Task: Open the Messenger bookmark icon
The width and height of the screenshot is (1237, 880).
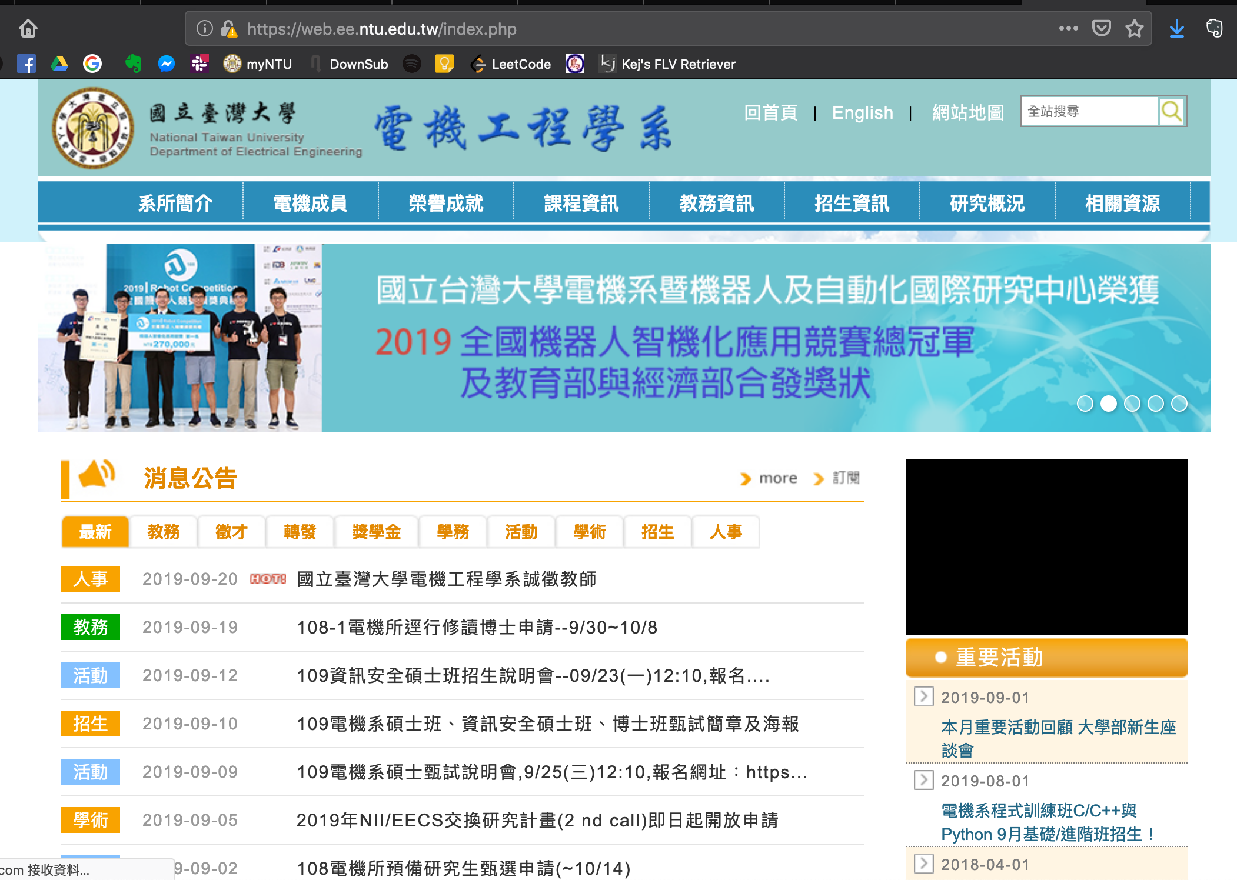Action: click(x=167, y=64)
